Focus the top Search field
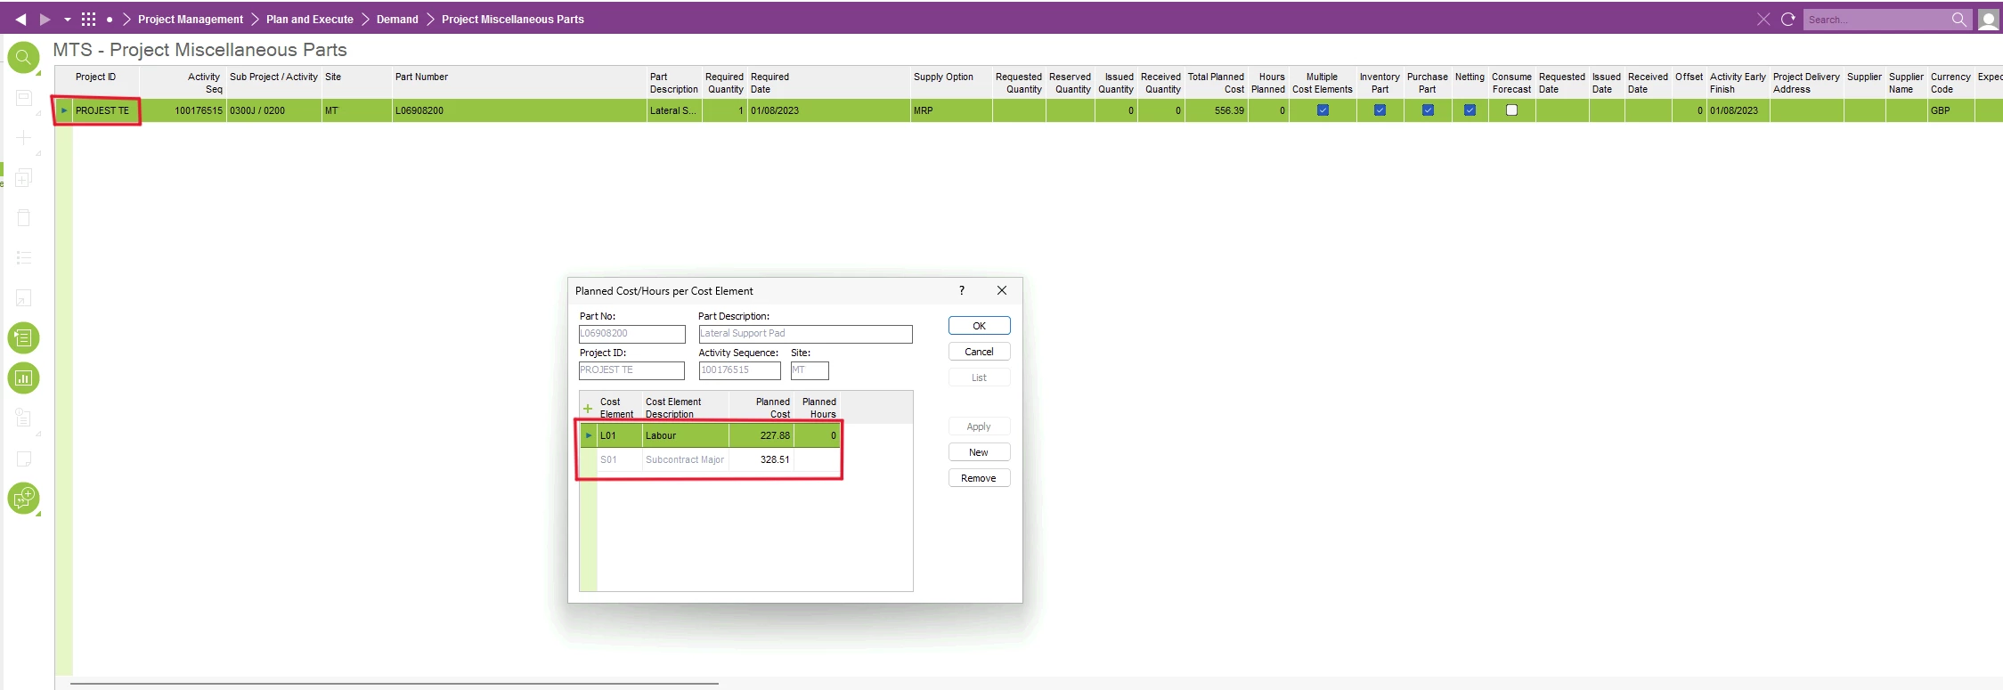 coord(1877,20)
